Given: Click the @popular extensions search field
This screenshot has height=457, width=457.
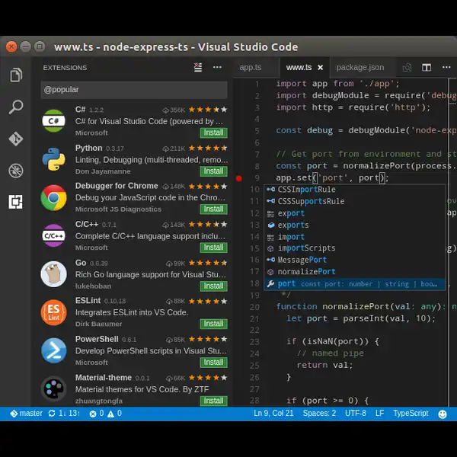Looking at the screenshot, I should pyautogui.click(x=134, y=90).
